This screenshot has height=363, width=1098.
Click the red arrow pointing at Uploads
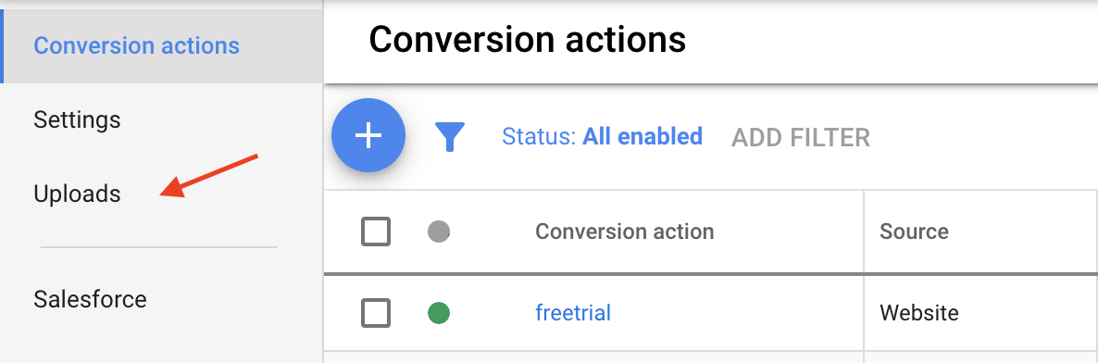210,176
